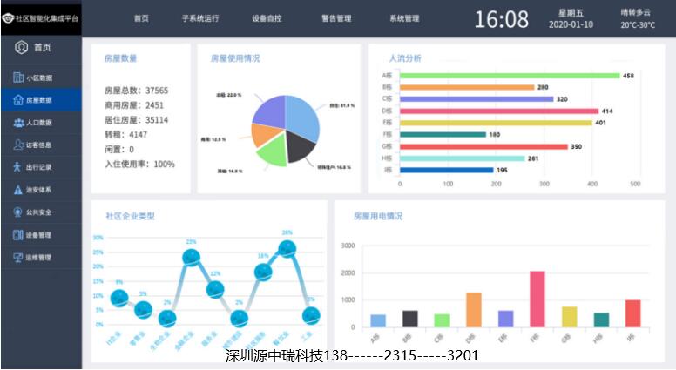Click the 房屋总数: 37565 line
The image size is (676, 370).
pos(136,91)
